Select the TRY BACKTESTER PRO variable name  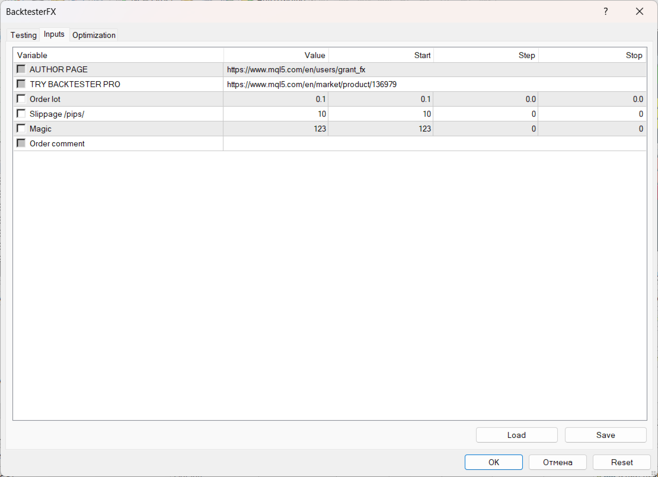click(x=75, y=84)
